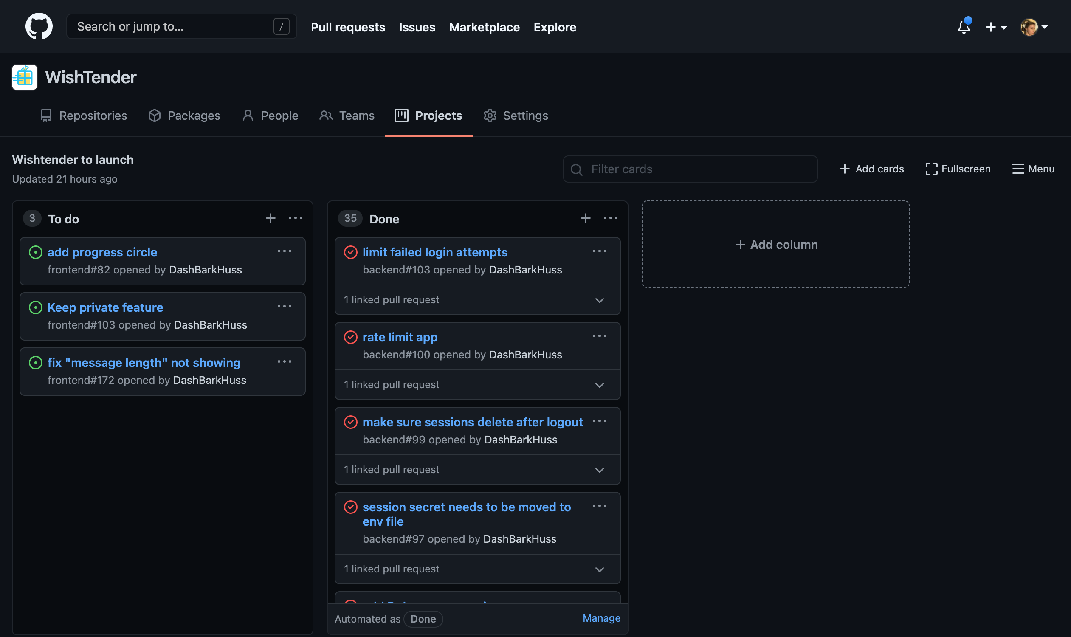Click Manage automation link

601,618
